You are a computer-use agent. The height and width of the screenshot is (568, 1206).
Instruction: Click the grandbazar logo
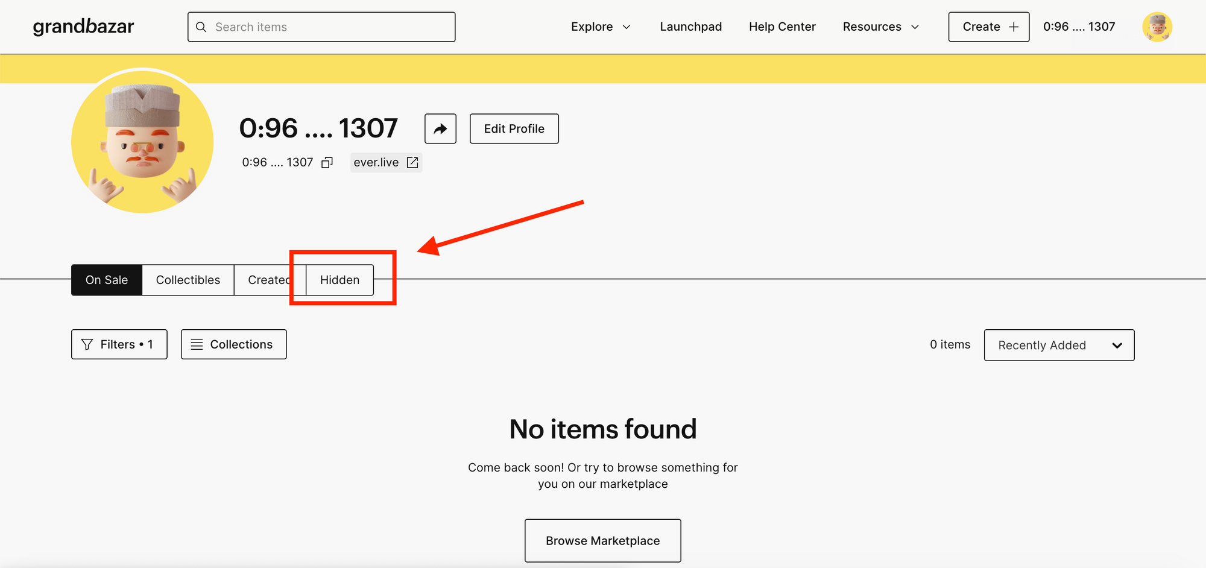click(83, 27)
